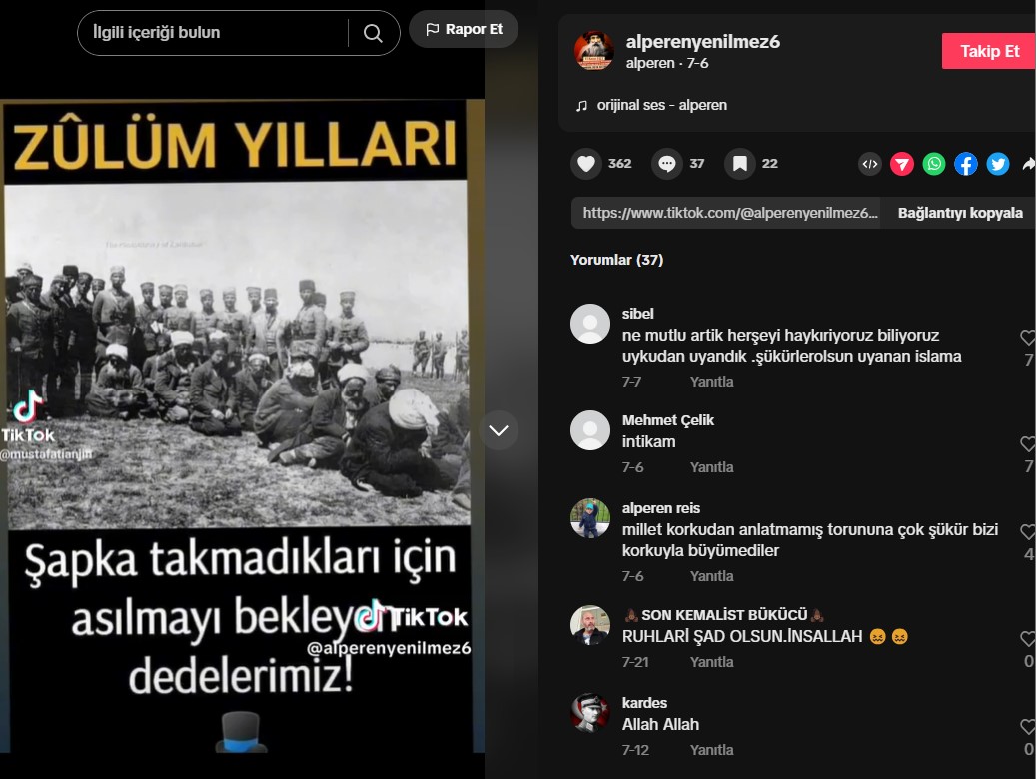Screen dimensions: 1036x779
Task: Click the embed code icon
Action: (x=870, y=164)
